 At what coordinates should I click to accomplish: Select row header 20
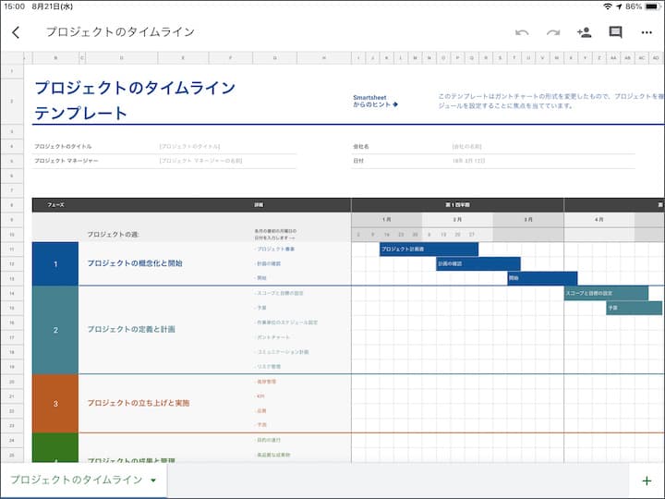[x=12, y=382]
